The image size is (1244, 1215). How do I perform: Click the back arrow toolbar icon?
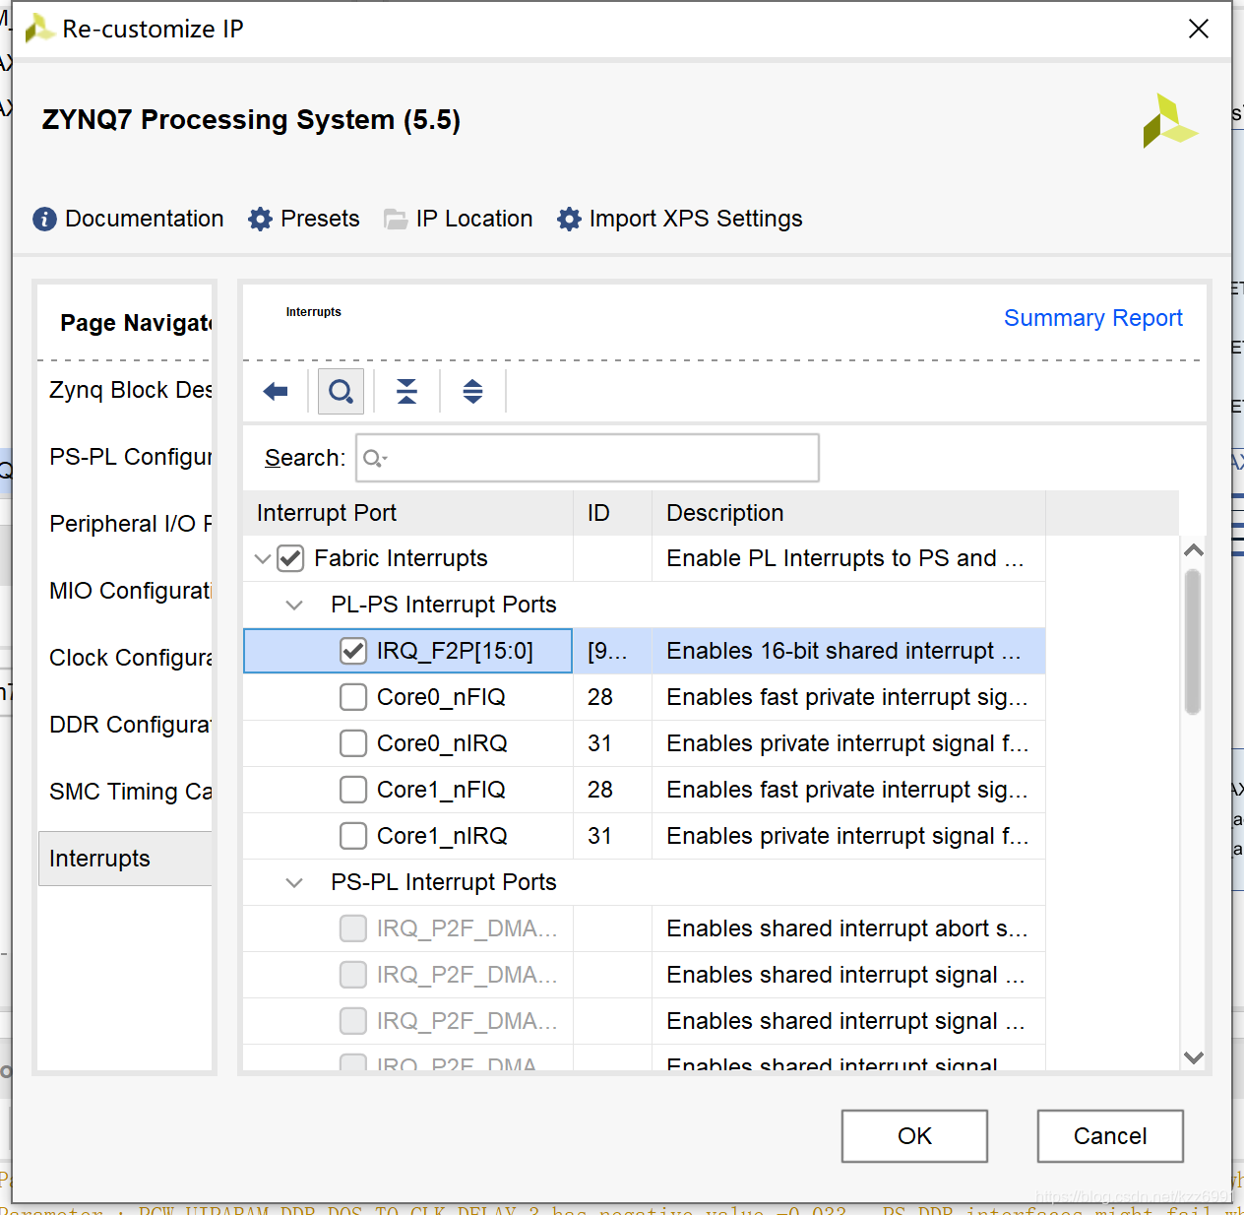[276, 392]
